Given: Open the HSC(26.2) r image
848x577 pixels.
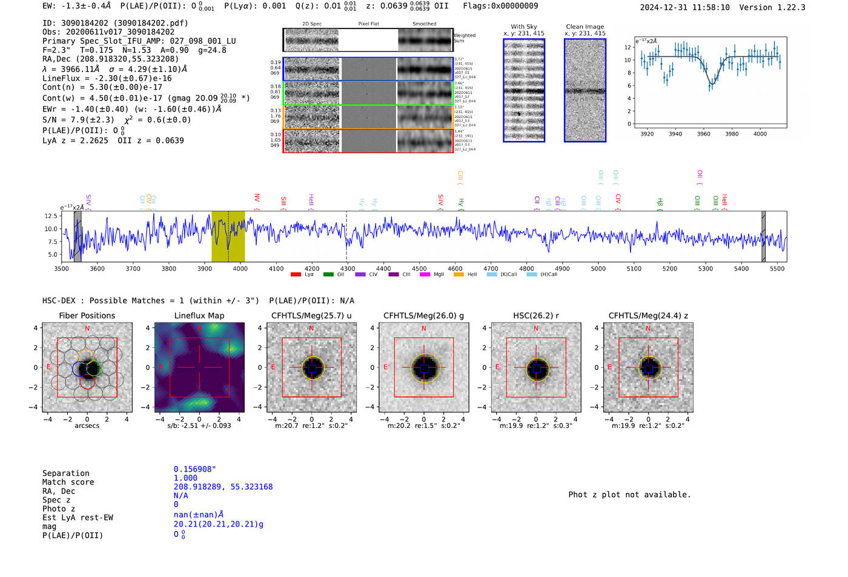Looking at the screenshot, I should (x=536, y=368).
